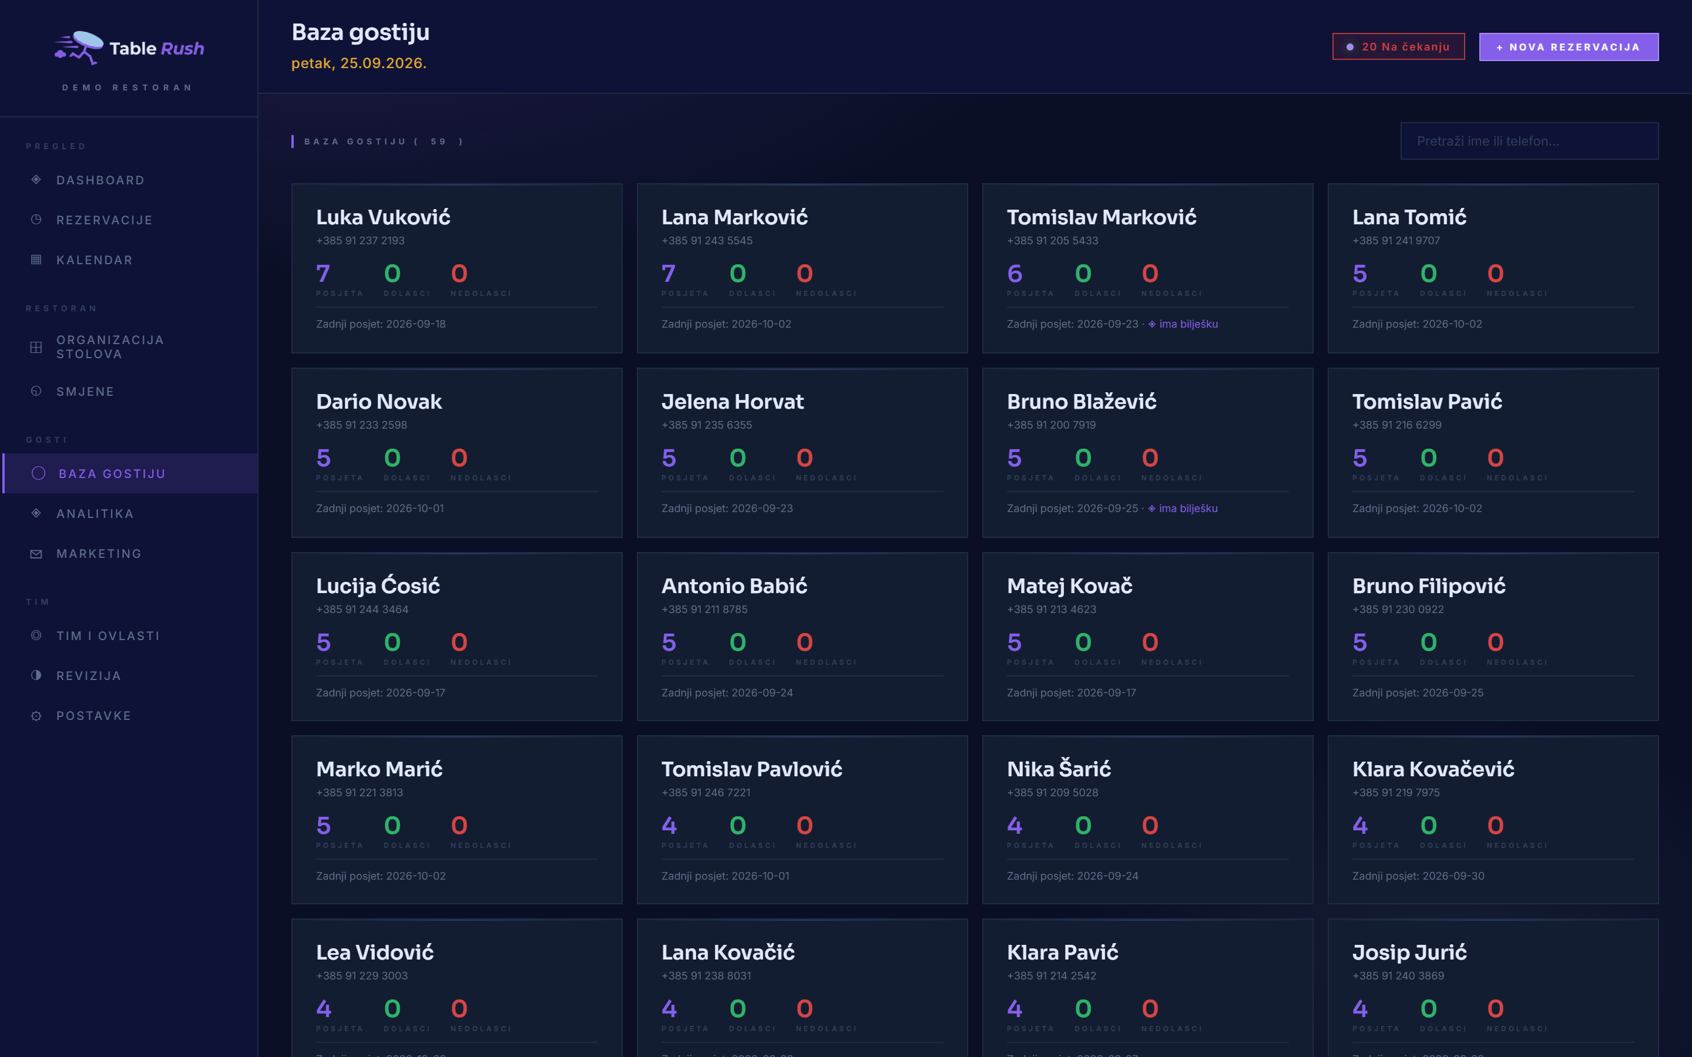Open 'ima bilješku' link for Bruno Blažević

(x=1188, y=508)
